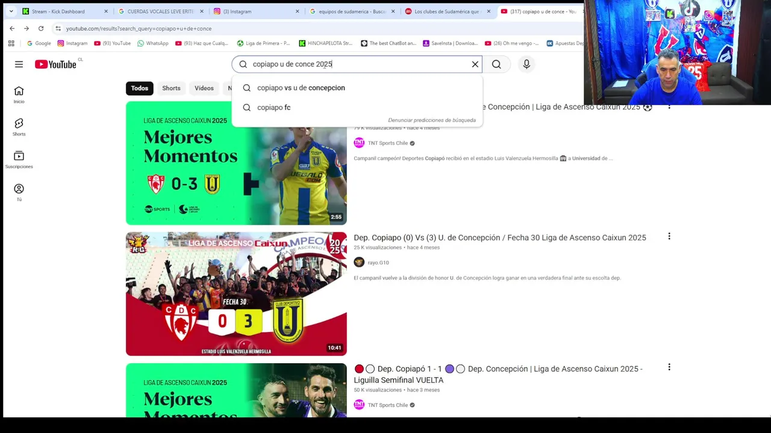Close the CUERDAS VOCALES tab
Screen dimensions: 771x433
202,11
